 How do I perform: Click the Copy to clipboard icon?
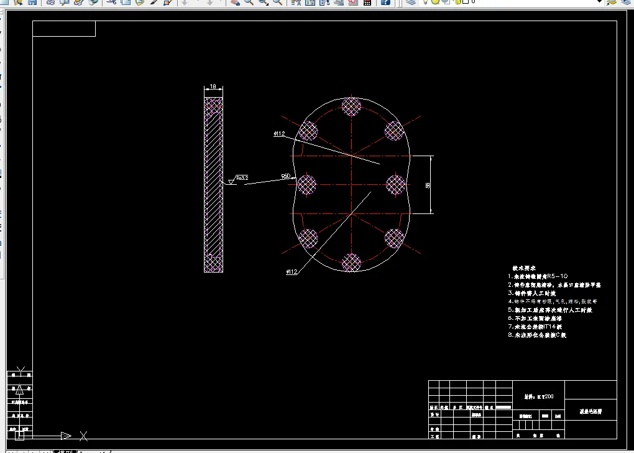pos(126,2)
